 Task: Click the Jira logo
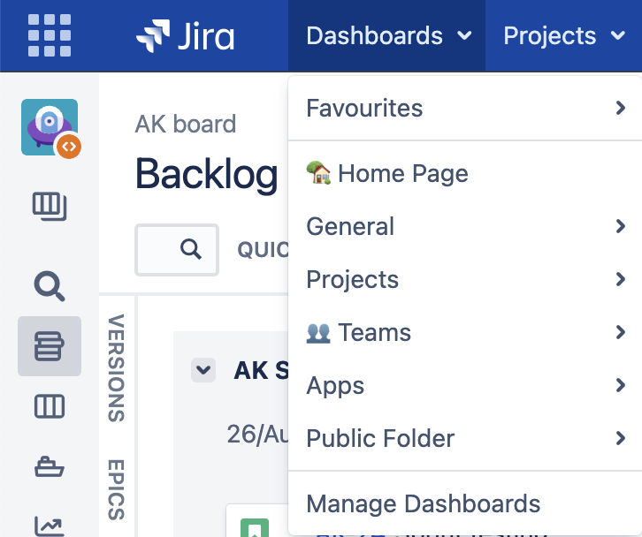tap(185, 36)
